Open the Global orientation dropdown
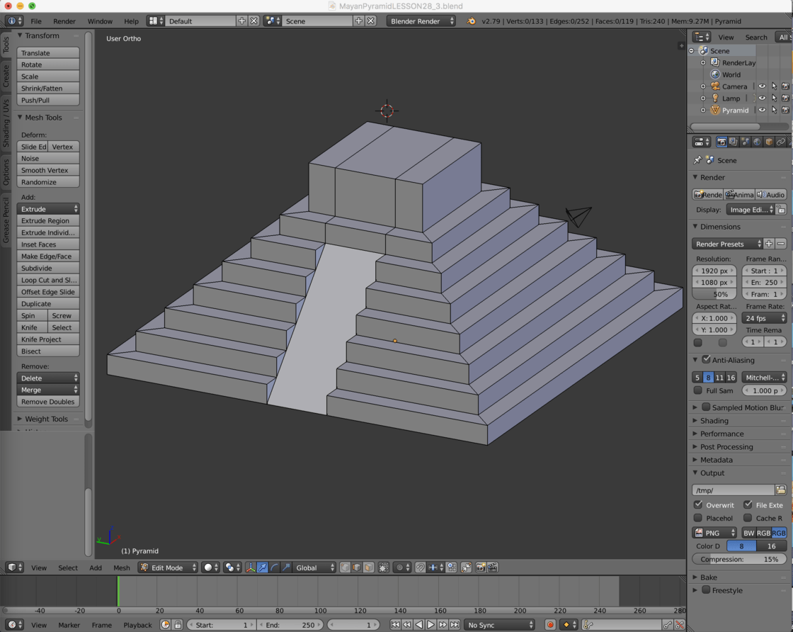Image resolution: width=793 pixels, height=632 pixels. [x=314, y=568]
